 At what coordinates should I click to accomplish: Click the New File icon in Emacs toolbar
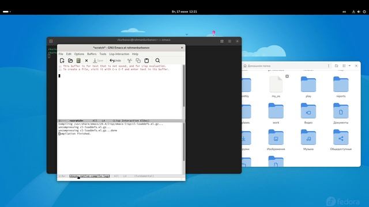click(62, 60)
